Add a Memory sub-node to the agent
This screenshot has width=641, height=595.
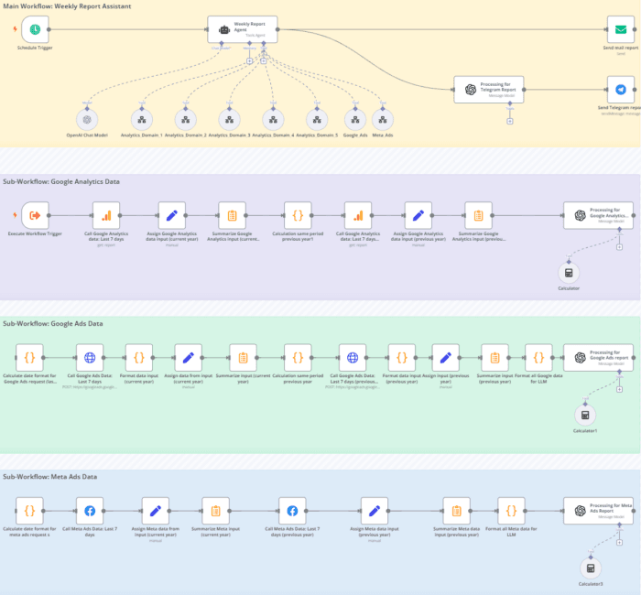tap(249, 61)
